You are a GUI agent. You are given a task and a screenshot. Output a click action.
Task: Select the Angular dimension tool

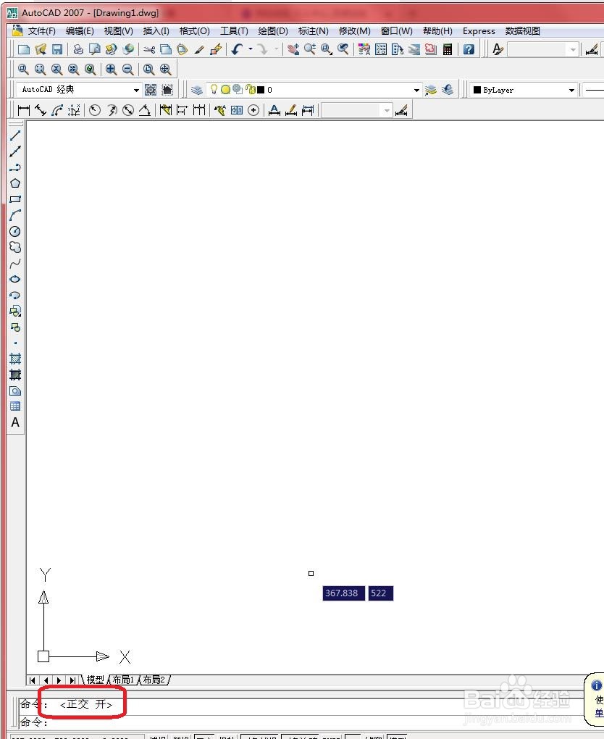tap(145, 110)
